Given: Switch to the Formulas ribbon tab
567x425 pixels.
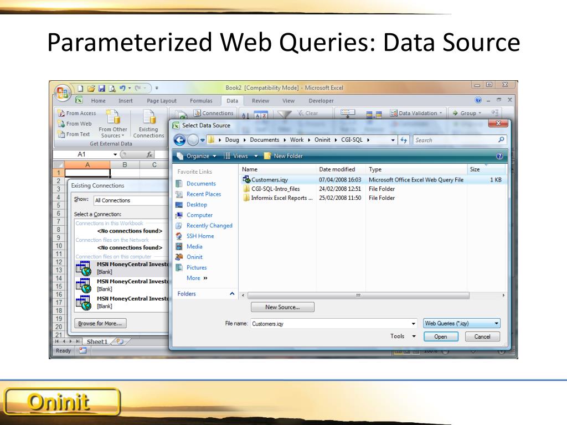Looking at the screenshot, I should click(201, 101).
